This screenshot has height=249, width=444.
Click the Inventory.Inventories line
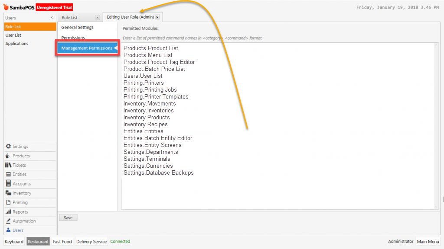click(149, 110)
